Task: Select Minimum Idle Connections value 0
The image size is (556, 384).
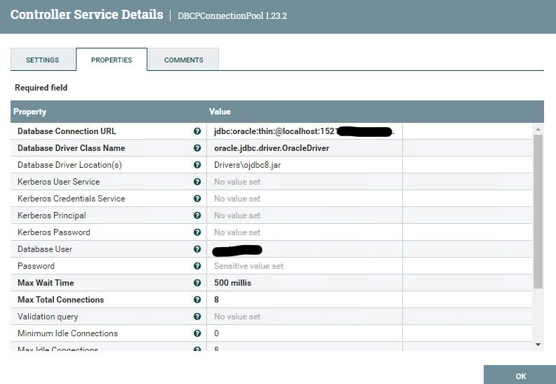Action: pos(304,333)
